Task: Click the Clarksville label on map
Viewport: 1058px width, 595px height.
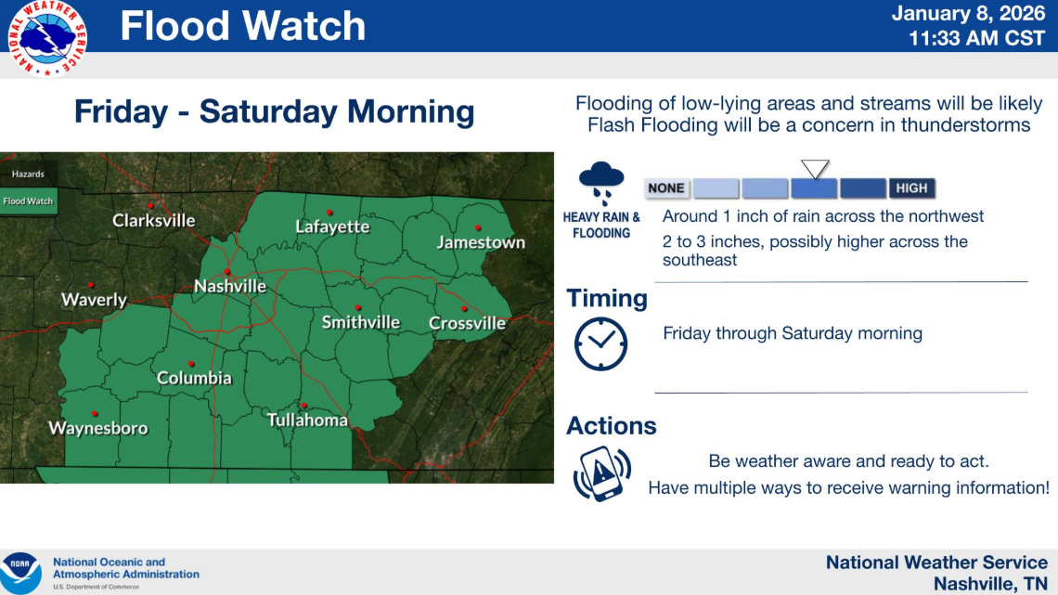Action: 154,221
